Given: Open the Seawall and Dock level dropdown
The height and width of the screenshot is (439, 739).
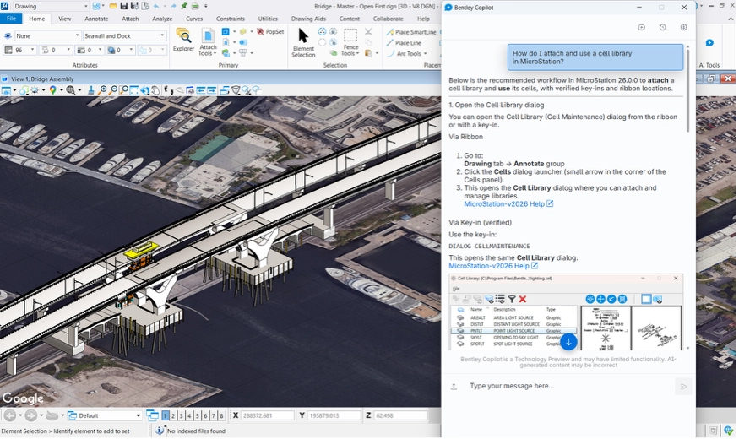Looking at the screenshot, I should pyautogui.click(x=124, y=35).
